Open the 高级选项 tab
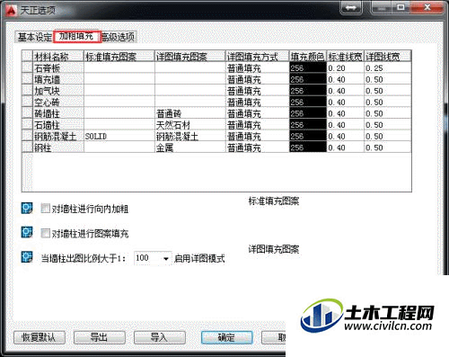 coord(119,37)
